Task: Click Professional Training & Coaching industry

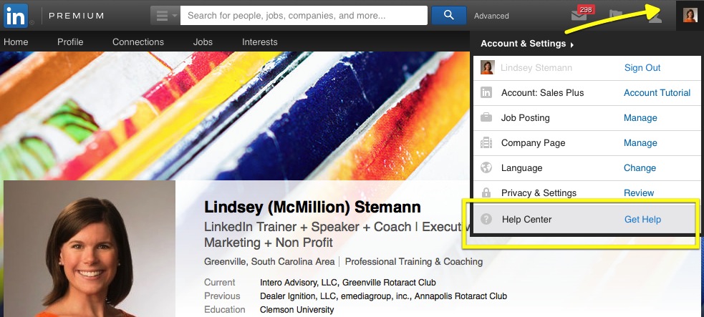Action: click(413, 261)
